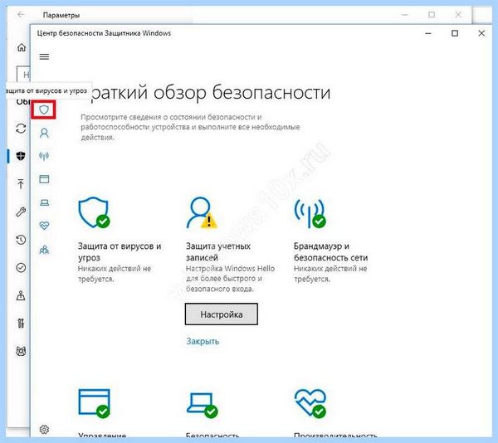Open Защита учетных записей heading

tap(218, 251)
